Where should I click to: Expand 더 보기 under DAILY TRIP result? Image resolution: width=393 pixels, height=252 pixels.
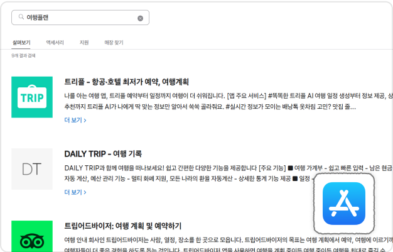[x=75, y=192]
